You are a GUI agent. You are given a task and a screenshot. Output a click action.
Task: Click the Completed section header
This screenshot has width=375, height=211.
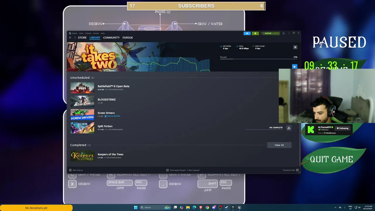[x=80, y=145]
